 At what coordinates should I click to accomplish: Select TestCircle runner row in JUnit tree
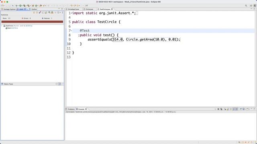pyautogui.click(x=18, y=26)
